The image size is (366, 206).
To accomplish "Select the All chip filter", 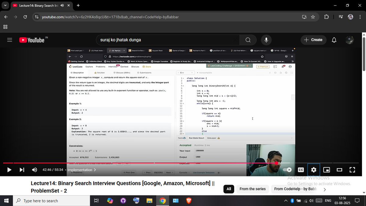I will click(229, 189).
